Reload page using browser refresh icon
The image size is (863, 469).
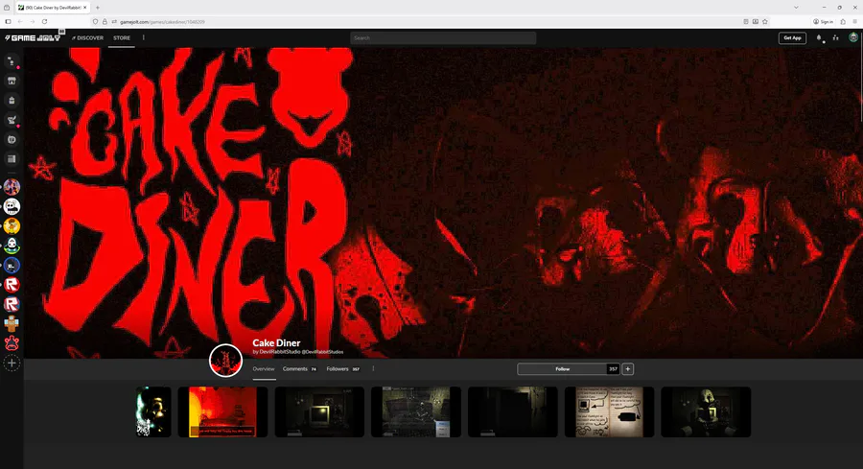(44, 21)
